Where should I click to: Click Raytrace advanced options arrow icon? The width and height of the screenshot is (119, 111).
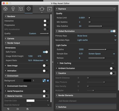[114, 9]
